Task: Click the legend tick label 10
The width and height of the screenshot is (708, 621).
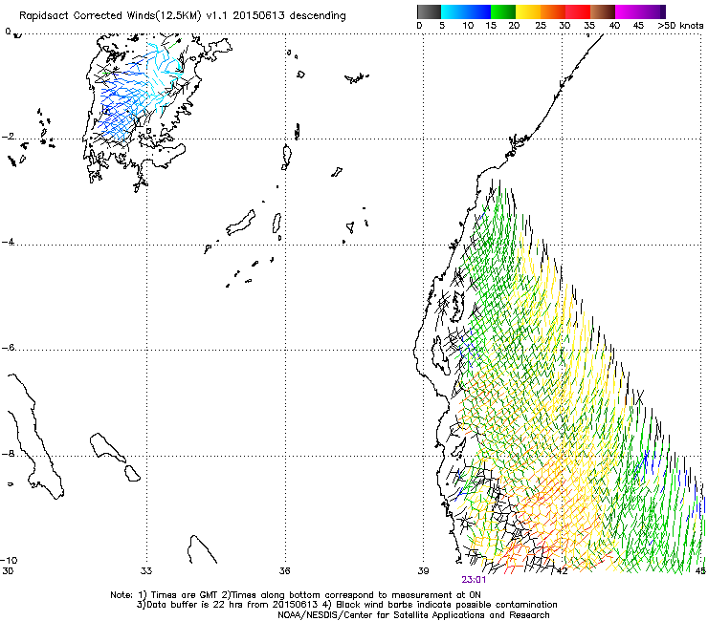Action: [468, 26]
